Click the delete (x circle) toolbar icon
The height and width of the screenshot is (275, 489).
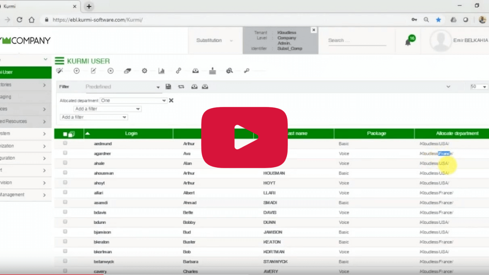[x=110, y=71]
